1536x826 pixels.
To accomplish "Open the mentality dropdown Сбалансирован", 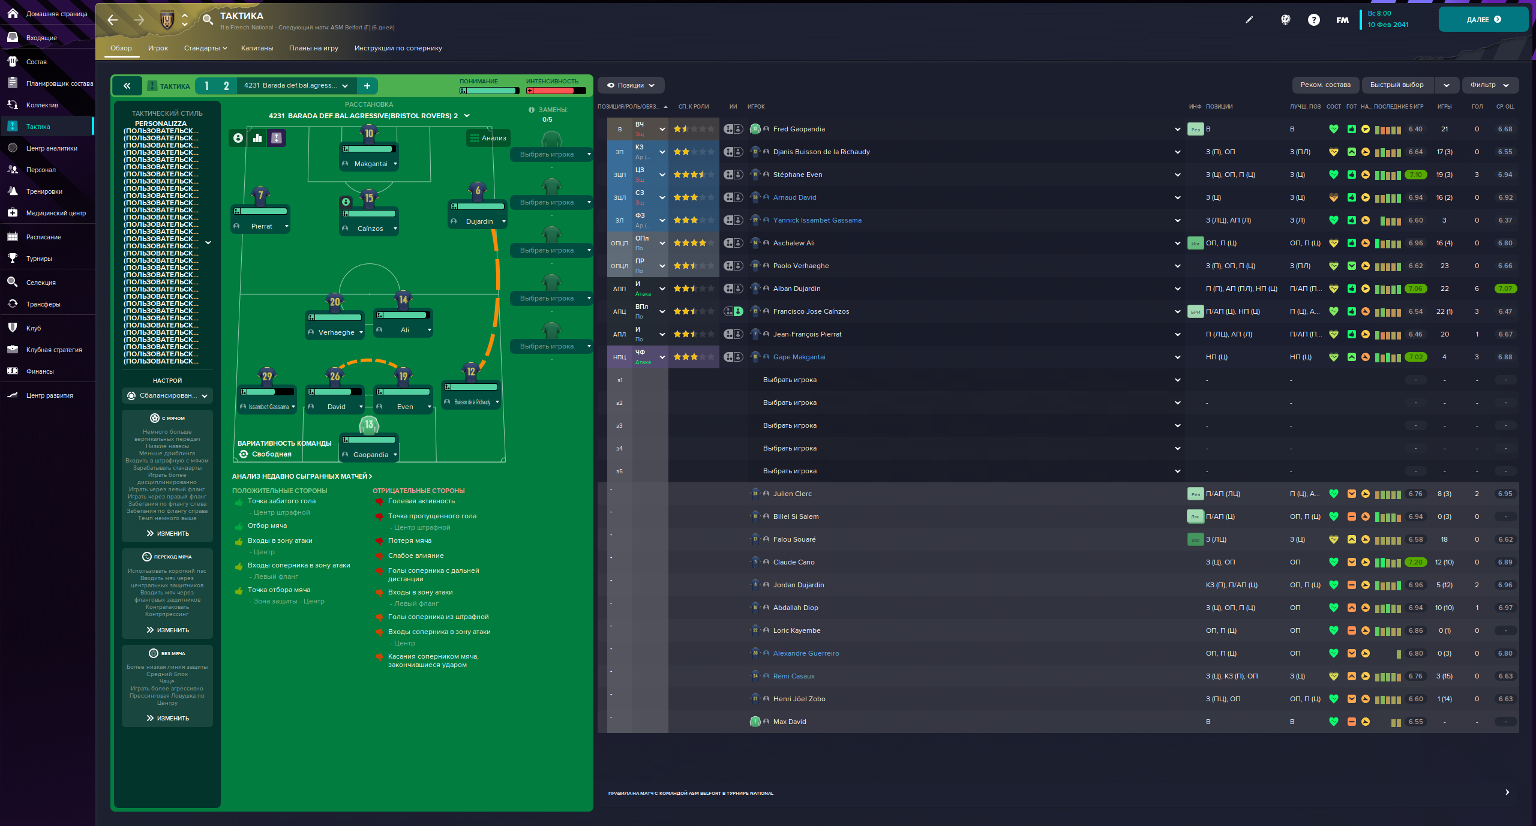I will point(167,396).
